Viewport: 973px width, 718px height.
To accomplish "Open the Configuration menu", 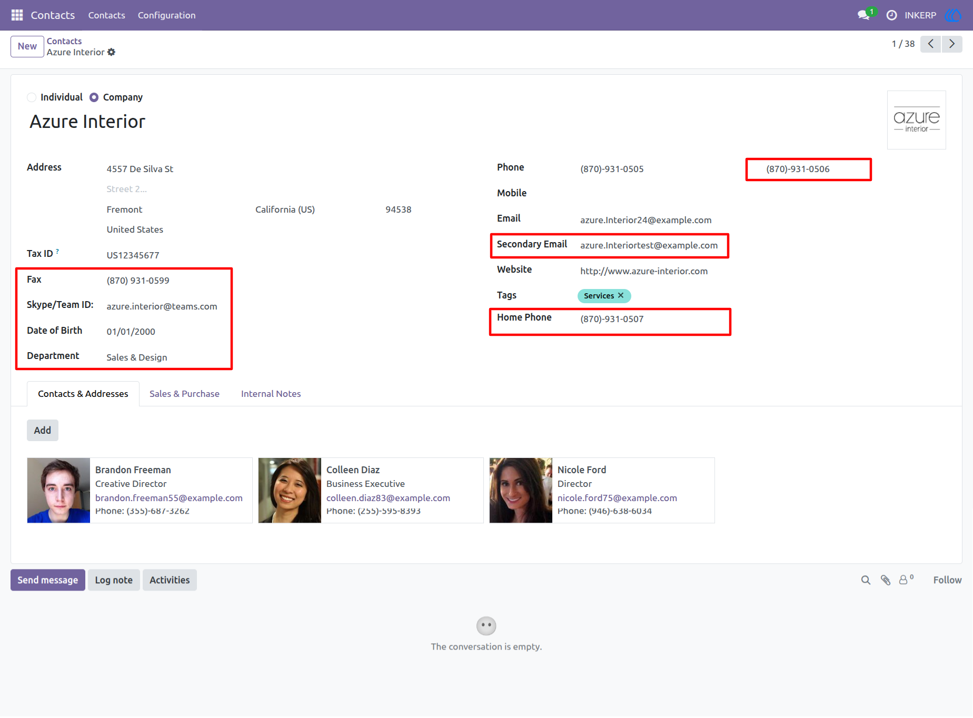I will tap(166, 15).
